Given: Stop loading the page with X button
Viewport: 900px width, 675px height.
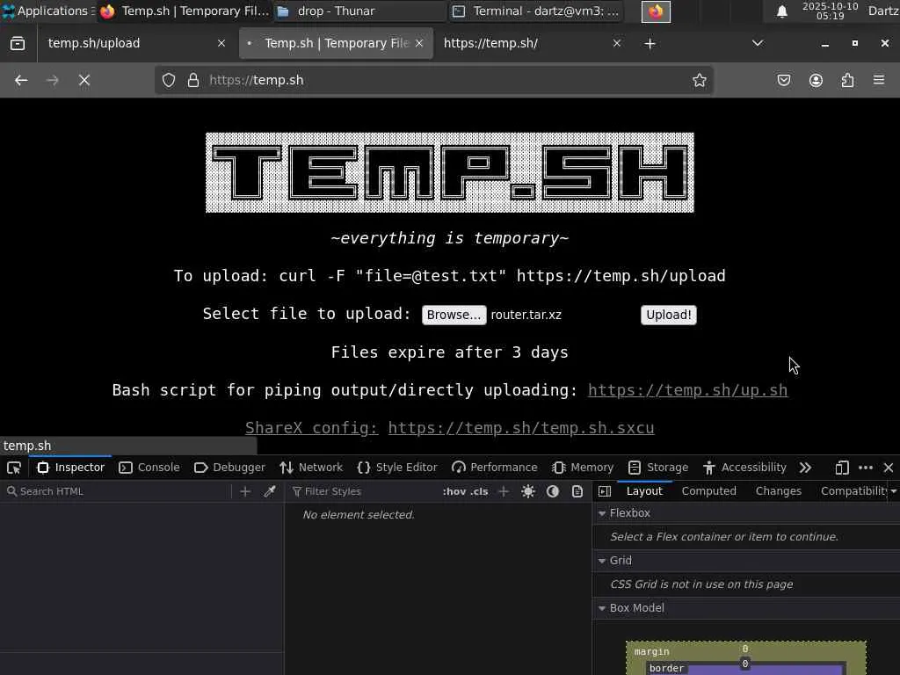Looking at the screenshot, I should [x=84, y=80].
